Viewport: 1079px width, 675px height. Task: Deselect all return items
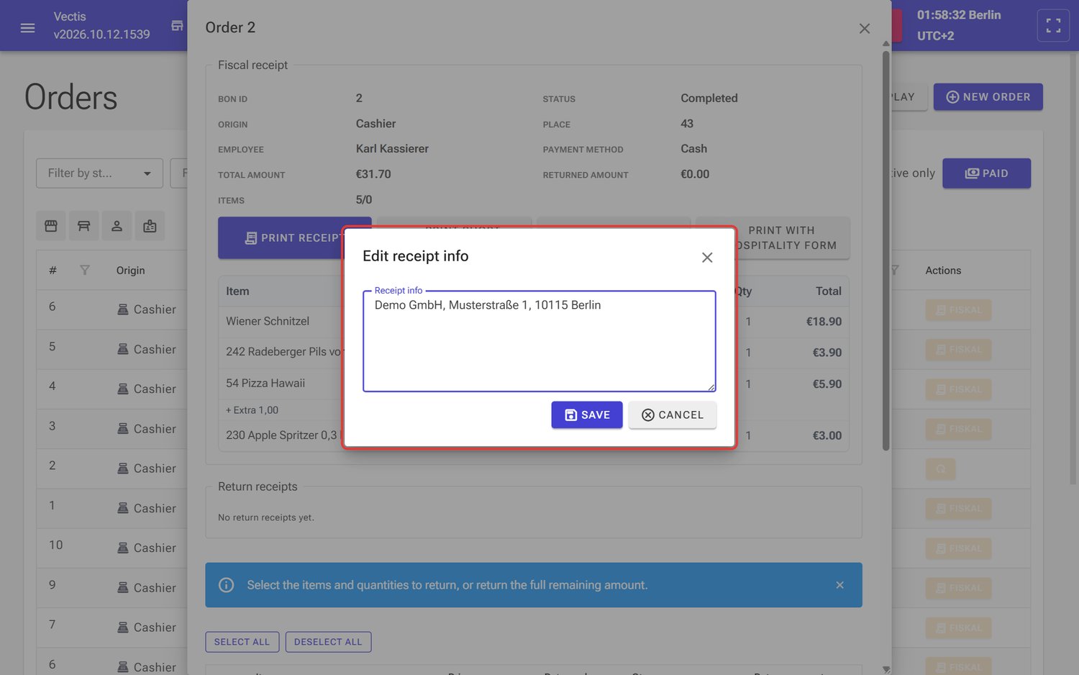[x=328, y=642]
